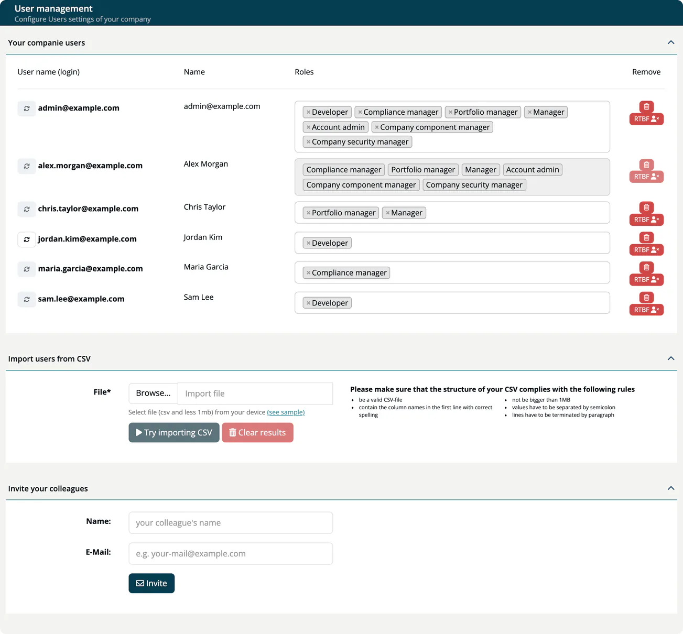This screenshot has height=634, width=683.
Task: Remove Compliance manager from Maria Garcia
Action: point(308,273)
